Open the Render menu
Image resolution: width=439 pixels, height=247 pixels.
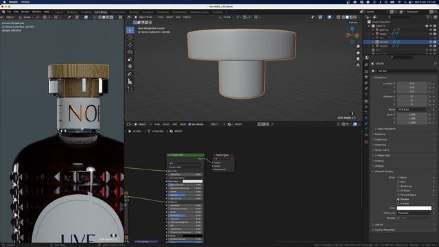25,12
